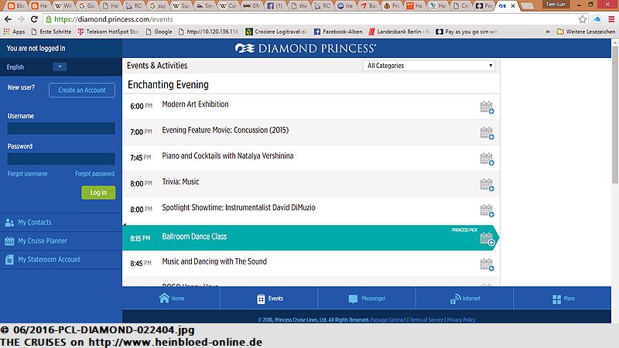Select Spotlight Showtime: Instrumentalist David DiMuzio

311,210
